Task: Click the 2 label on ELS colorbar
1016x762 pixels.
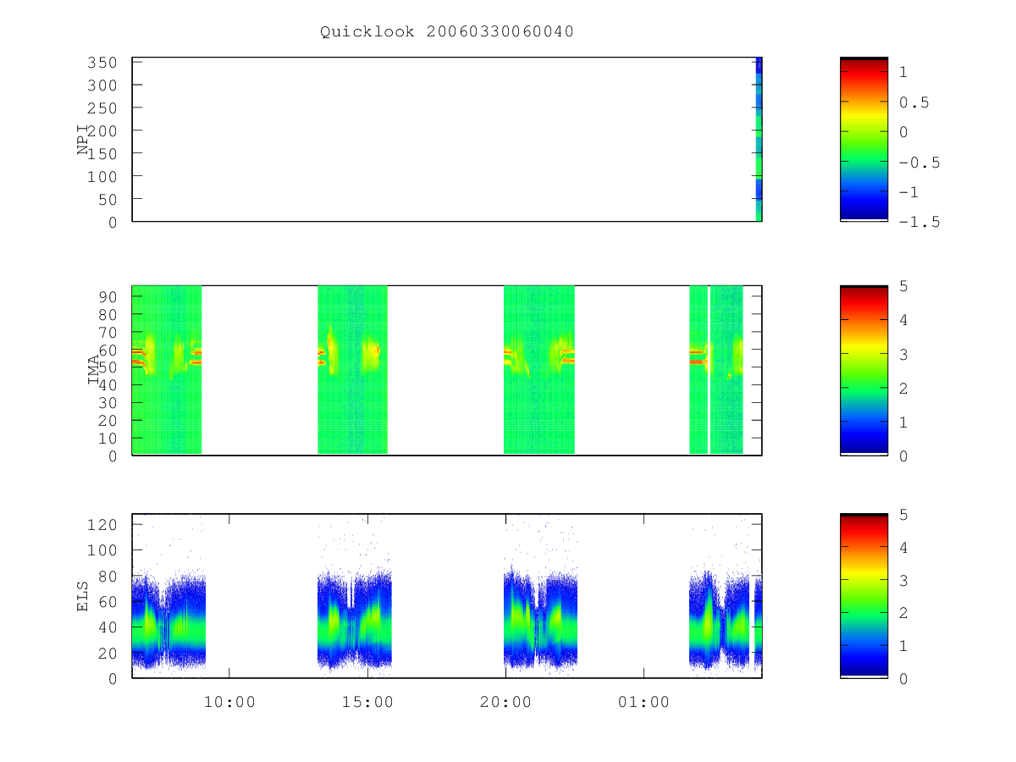Action: pos(904,613)
